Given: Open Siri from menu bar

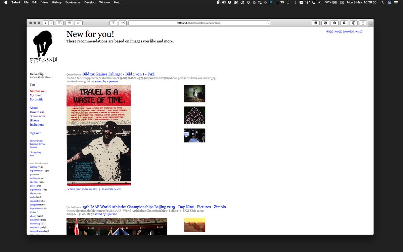Looking at the screenshot, I should coord(389,2).
